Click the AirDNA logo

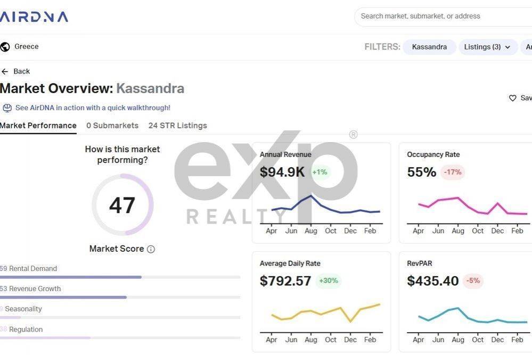(34, 16)
